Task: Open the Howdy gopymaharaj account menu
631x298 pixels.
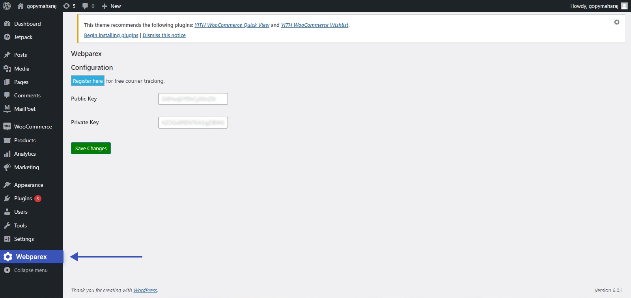Action: [599, 6]
